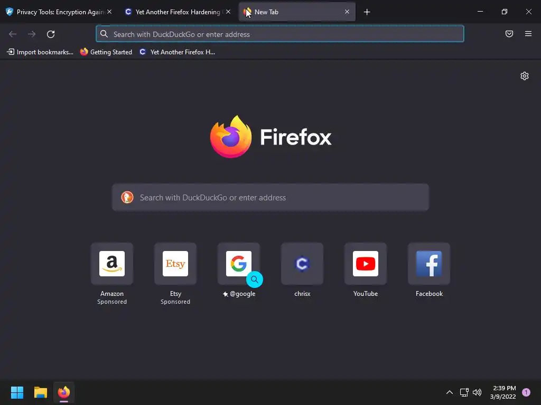Image resolution: width=541 pixels, height=405 pixels.
Task: Focus the address bar search field
Action: [x=280, y=34]
